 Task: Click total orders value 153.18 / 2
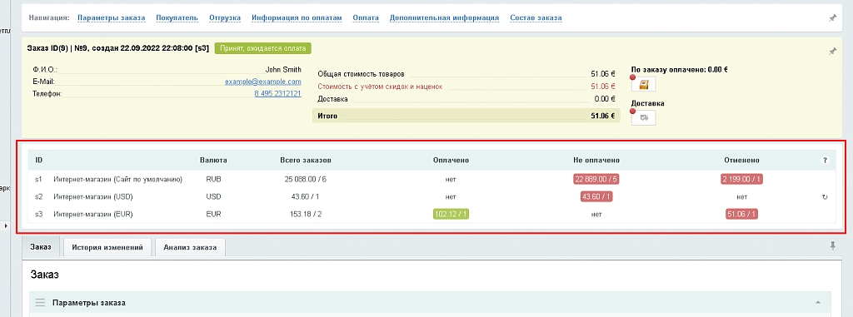[306, 214]
